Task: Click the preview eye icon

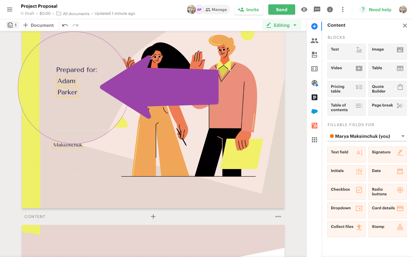Action: tap(304, 10)
